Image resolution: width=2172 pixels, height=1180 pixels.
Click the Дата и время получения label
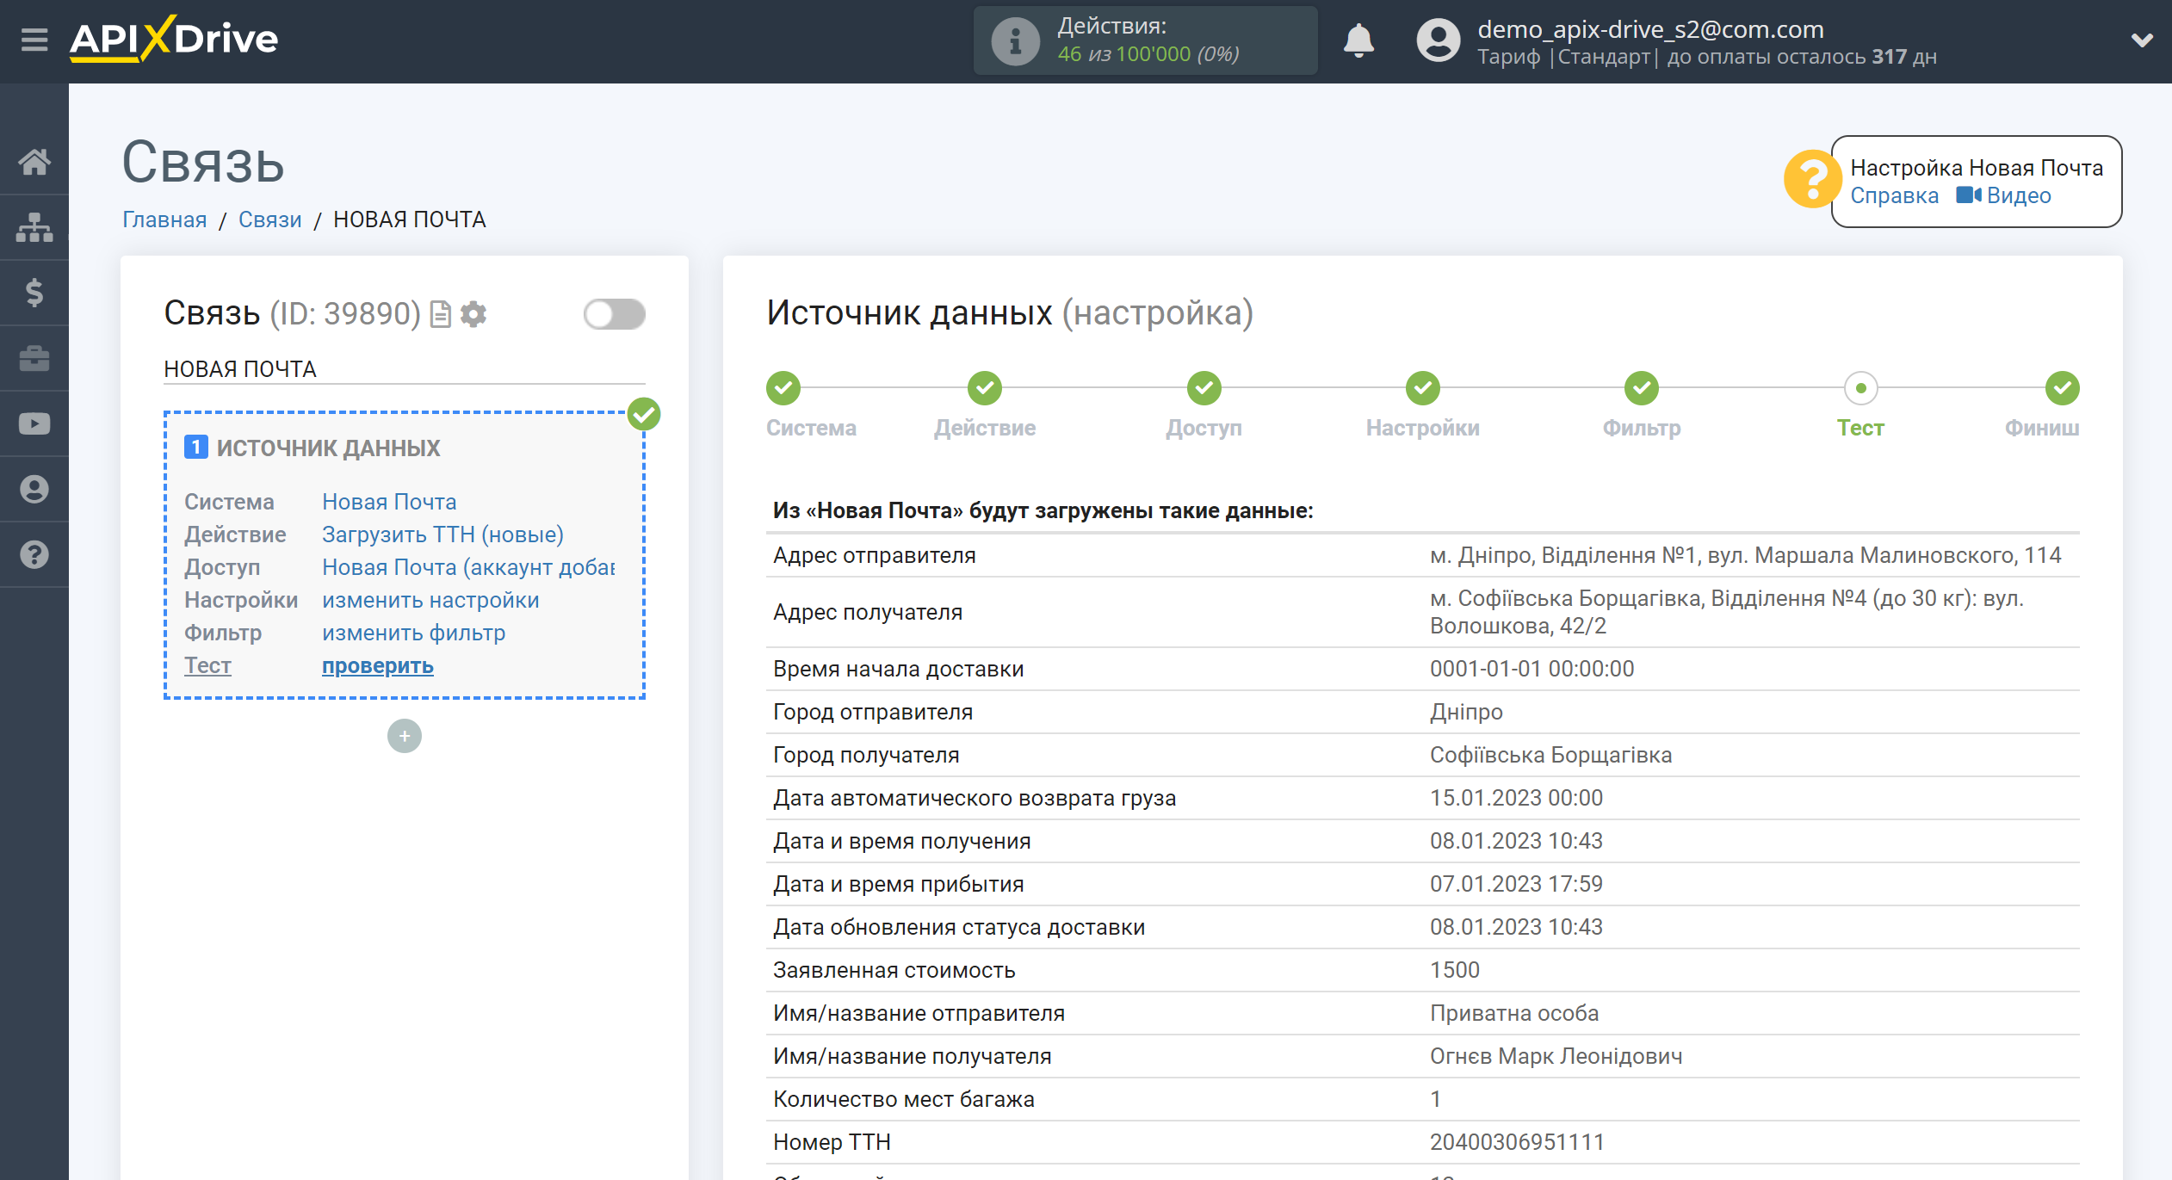coord(901,841)
